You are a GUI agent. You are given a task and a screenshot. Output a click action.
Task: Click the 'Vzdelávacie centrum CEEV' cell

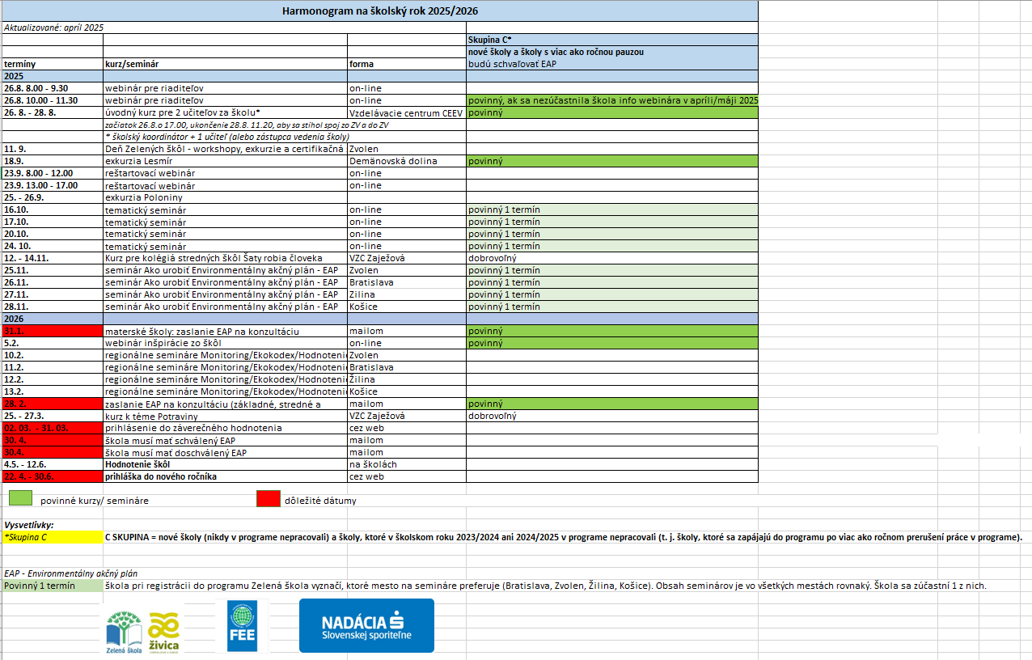(407, 112)
